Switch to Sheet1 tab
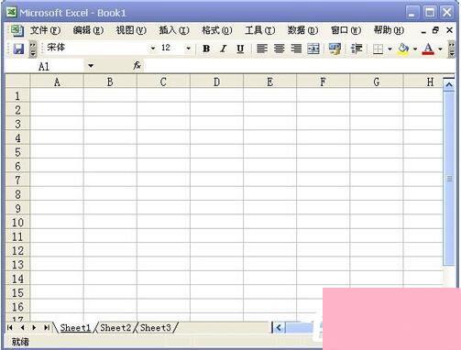The image size is (461, 350). pyautogui.click(x=75, y=328)
